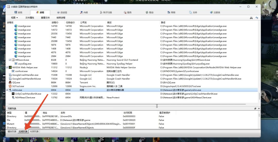Pin the 句柄列表 panel with pushpin icon
This screenshot has width=278, height=142.
pyautogui.click(x=255, y=108)
